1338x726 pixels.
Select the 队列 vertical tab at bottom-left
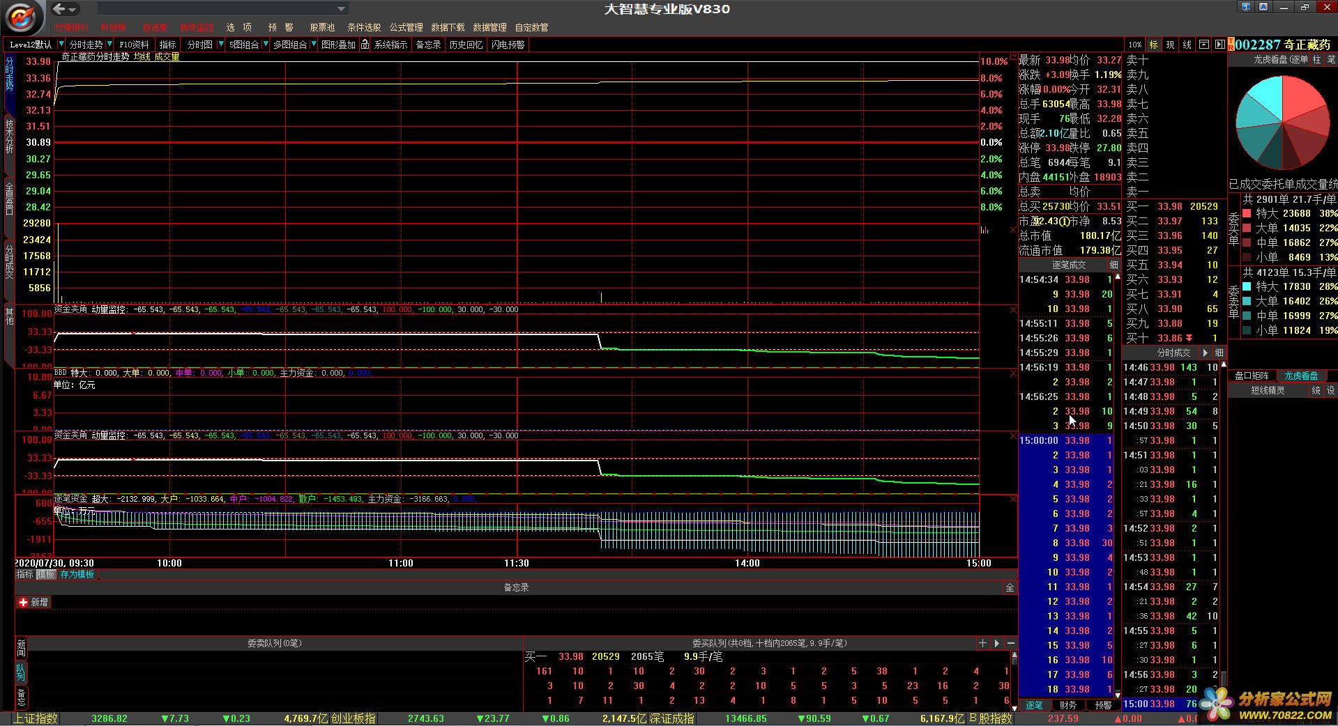(x=21, y=672)
